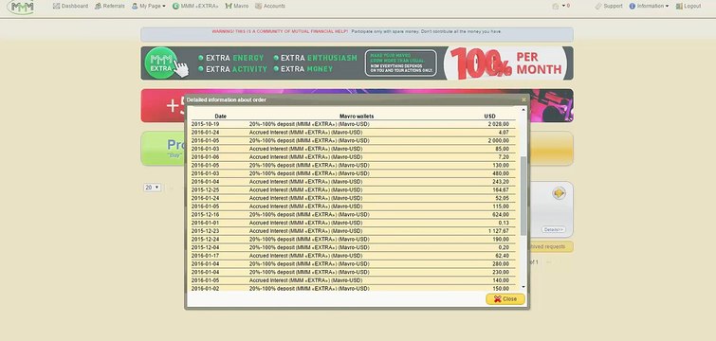The width and height of the screenshot is (716, 341).
Task: Select the date 2015-12-04
Action: (x=205, y=247)
